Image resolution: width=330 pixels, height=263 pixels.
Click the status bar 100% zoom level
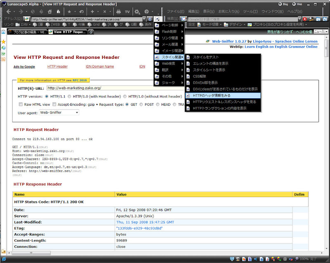click(304, 259)
